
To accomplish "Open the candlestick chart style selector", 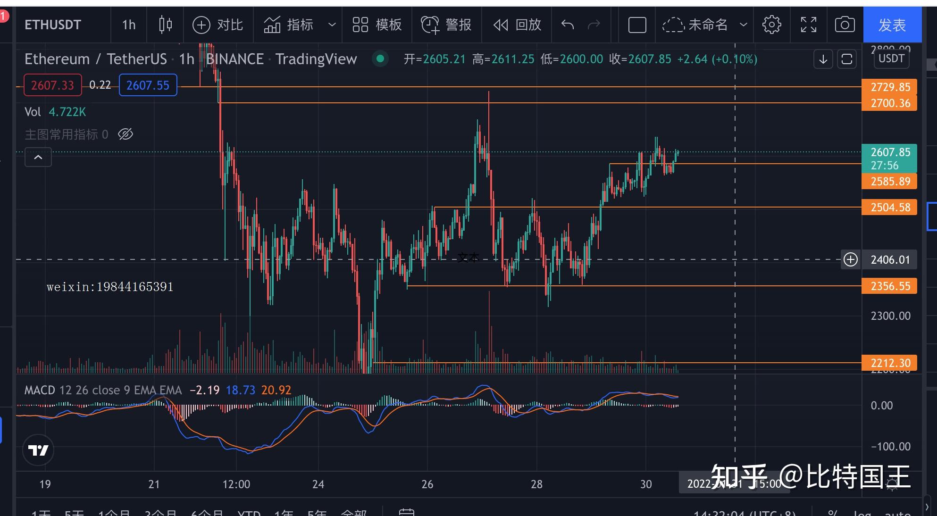I will click(165, 25).
